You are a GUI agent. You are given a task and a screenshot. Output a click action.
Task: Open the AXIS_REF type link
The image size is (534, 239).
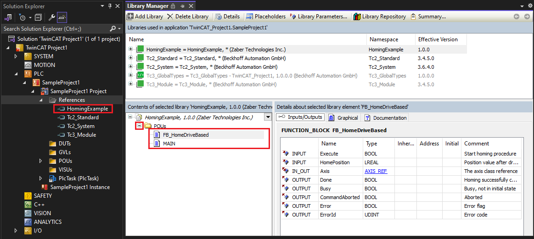point(376,171)
